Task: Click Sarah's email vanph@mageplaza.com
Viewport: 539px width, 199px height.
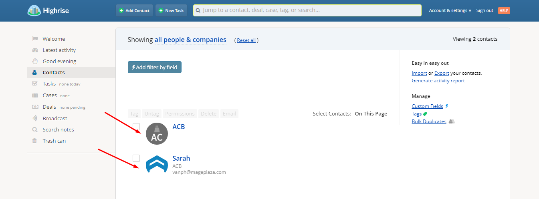Action: (199, 172)
